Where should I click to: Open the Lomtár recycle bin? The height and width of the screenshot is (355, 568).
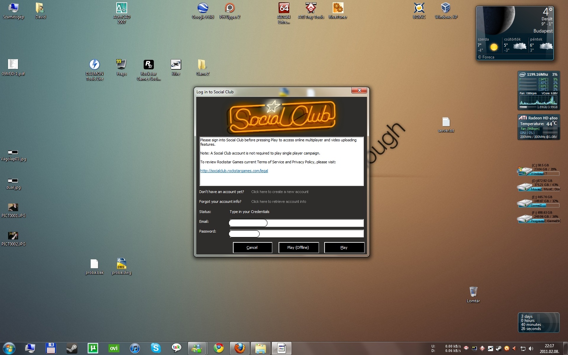[x=473, y=295]
